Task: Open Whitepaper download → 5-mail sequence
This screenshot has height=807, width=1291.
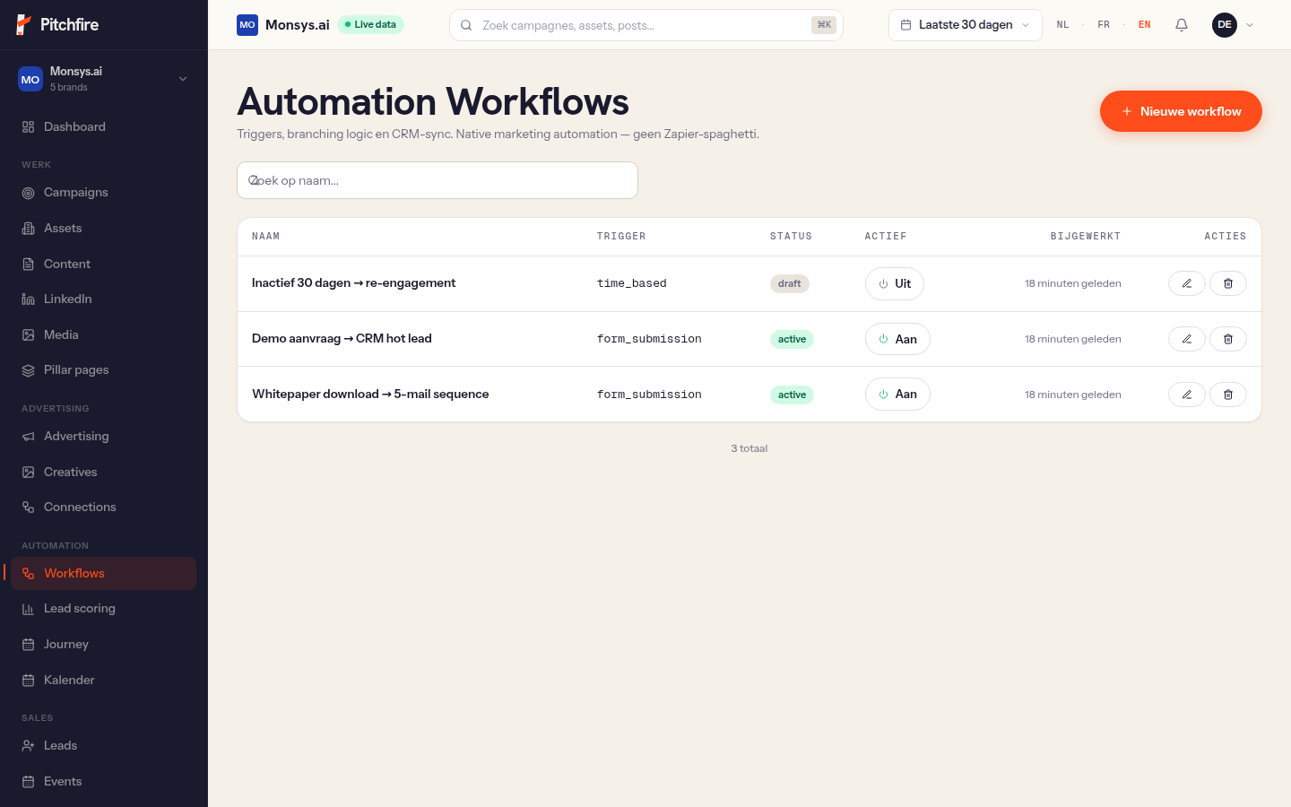Action: (370, 395)
